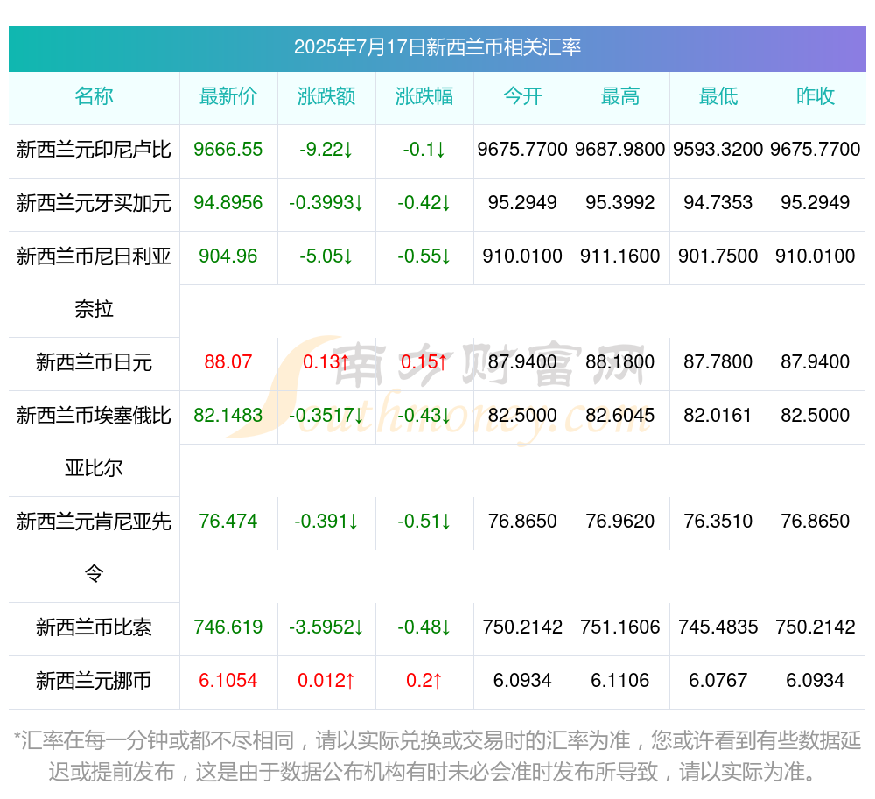Click the percent change -0.1↓
This screenshot has width=875, height=799.
pos(424,150)
